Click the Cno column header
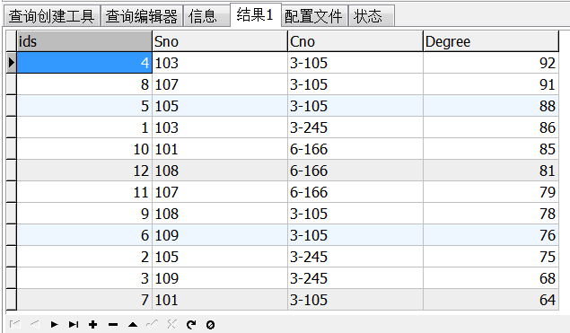 pyautogui.click(x=355, y=41)
